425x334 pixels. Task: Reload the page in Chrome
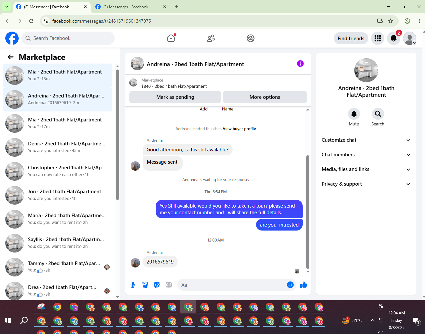(31, 21)
